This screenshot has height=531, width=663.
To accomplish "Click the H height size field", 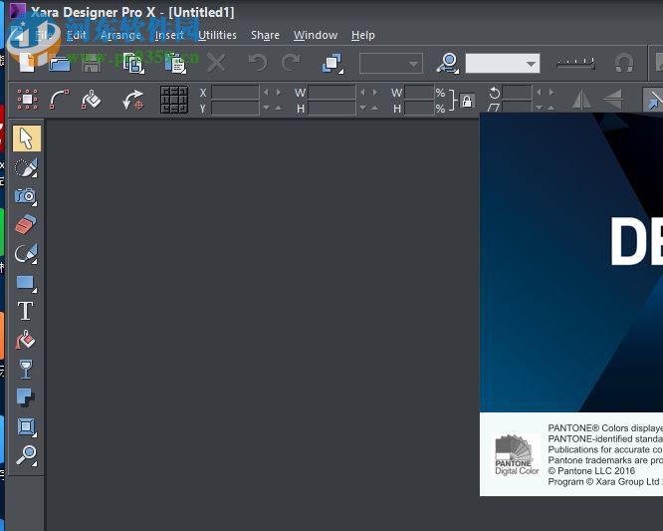I will 331,108.
